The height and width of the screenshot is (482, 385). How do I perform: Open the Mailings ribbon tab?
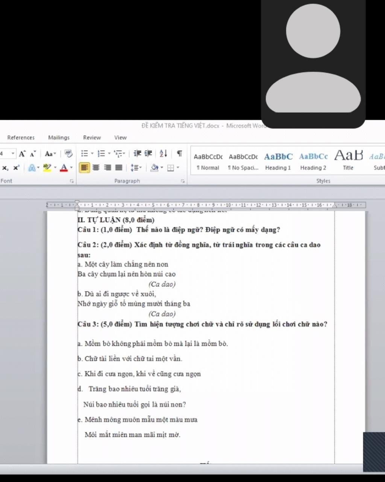[x=59, y=137]
